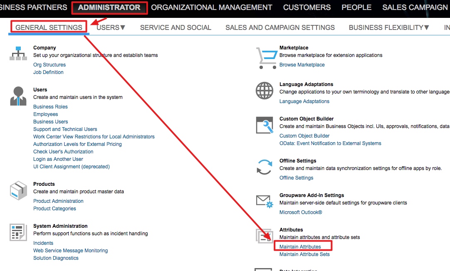Click the Groupware Add-In envelope icon
This screenshot has height=271, width=450.
[265, 201]
